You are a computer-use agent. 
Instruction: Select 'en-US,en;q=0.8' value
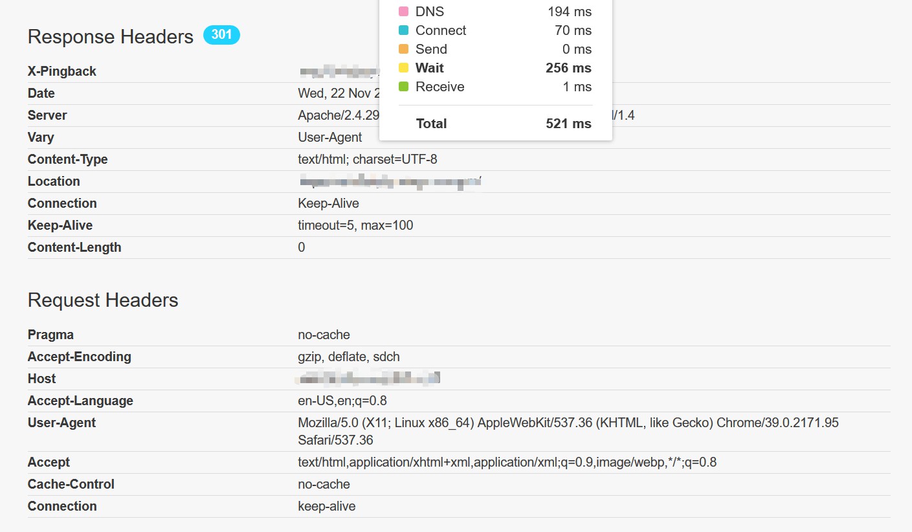342,401
